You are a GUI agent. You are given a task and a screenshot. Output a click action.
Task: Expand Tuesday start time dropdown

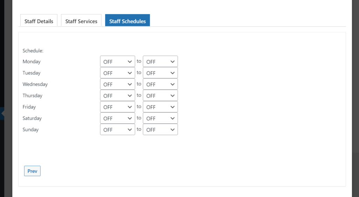pyautogui.click(x=117, y=73)
